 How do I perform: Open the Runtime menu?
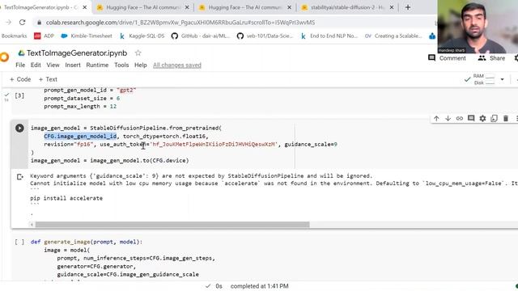coord(97,65)
